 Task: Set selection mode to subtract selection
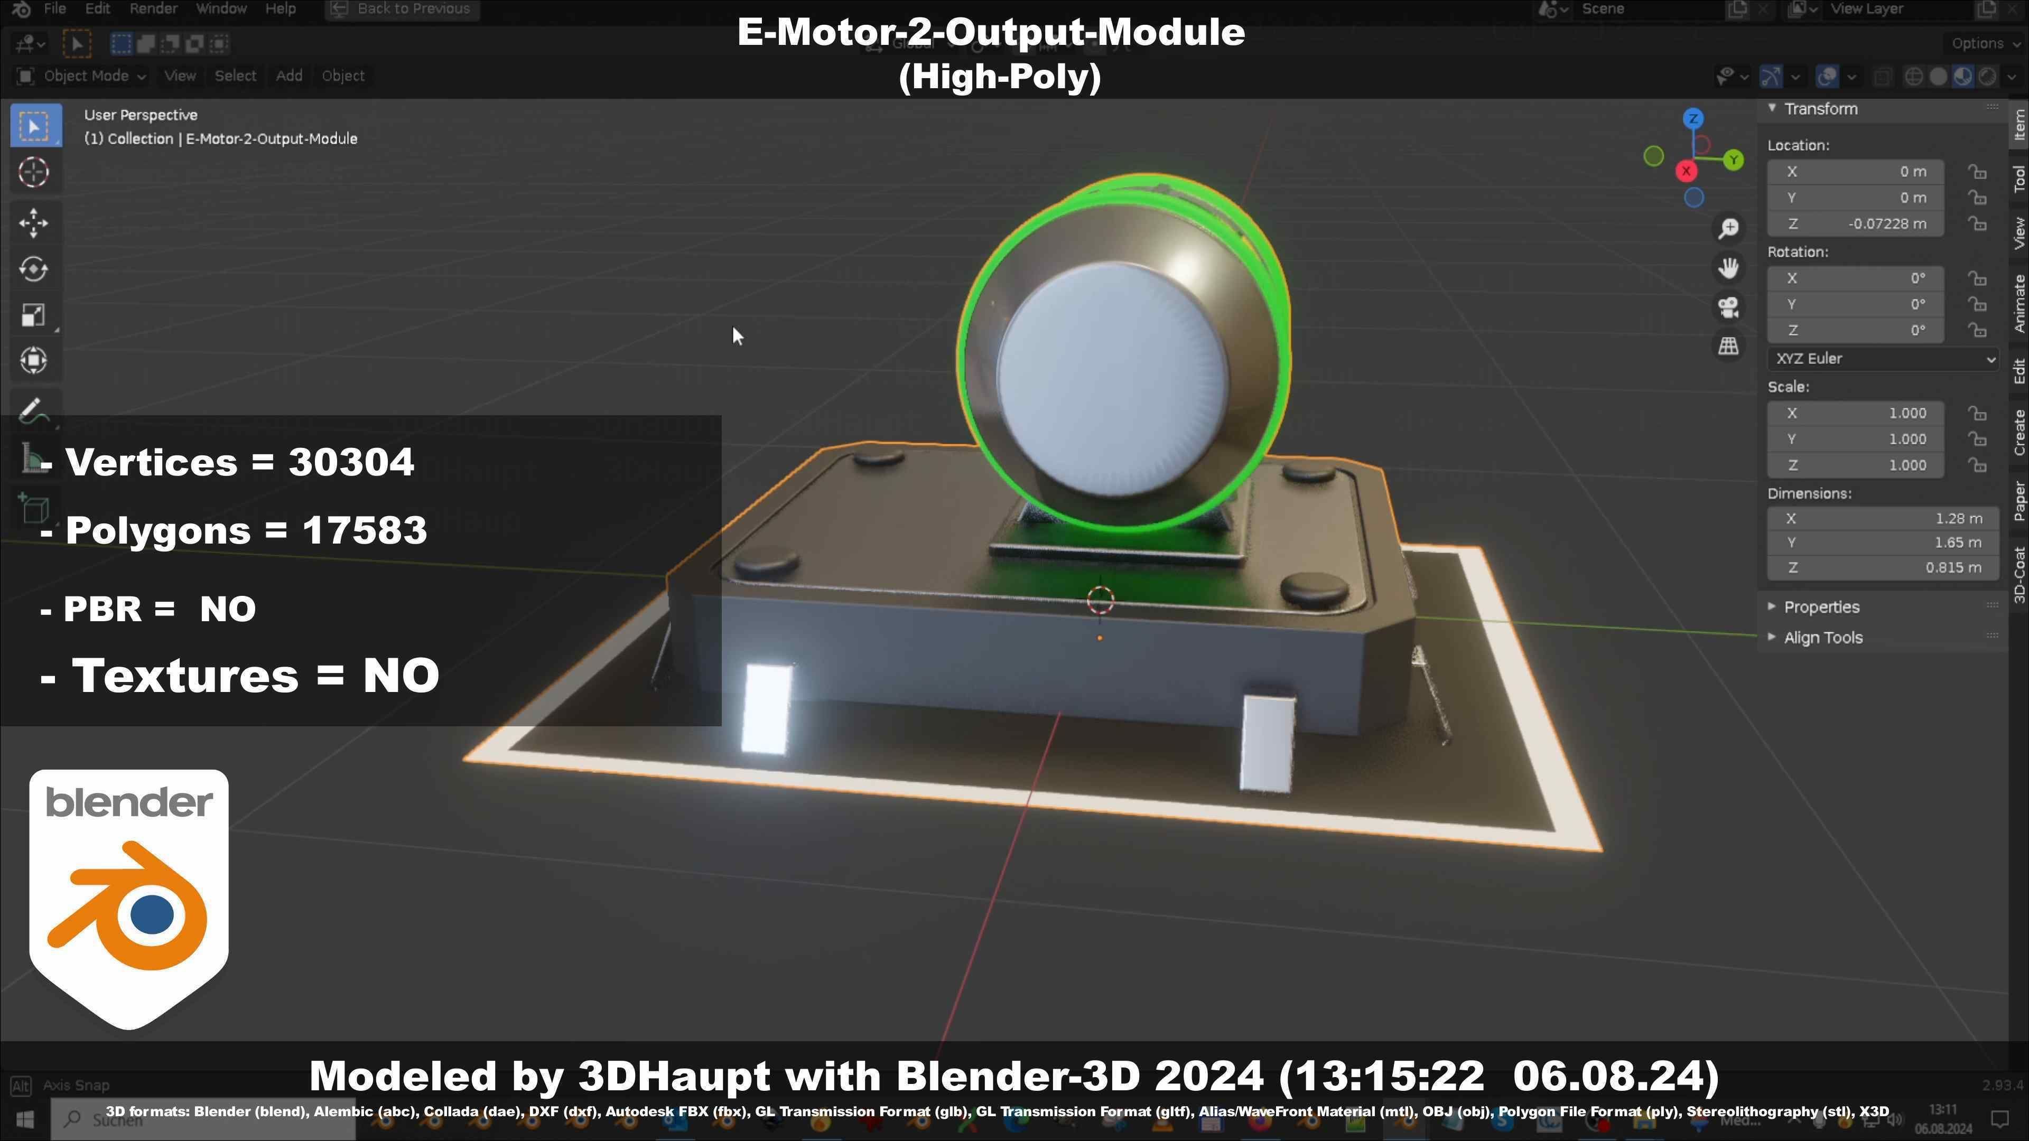click(169, 43)
